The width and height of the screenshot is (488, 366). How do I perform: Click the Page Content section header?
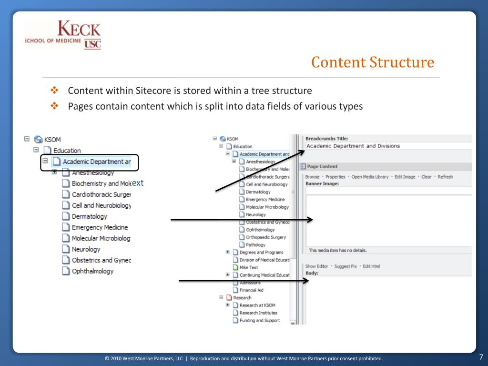[385, 166]
